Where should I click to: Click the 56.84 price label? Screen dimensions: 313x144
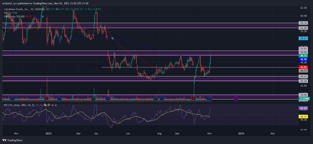click(x=303, y=28)
